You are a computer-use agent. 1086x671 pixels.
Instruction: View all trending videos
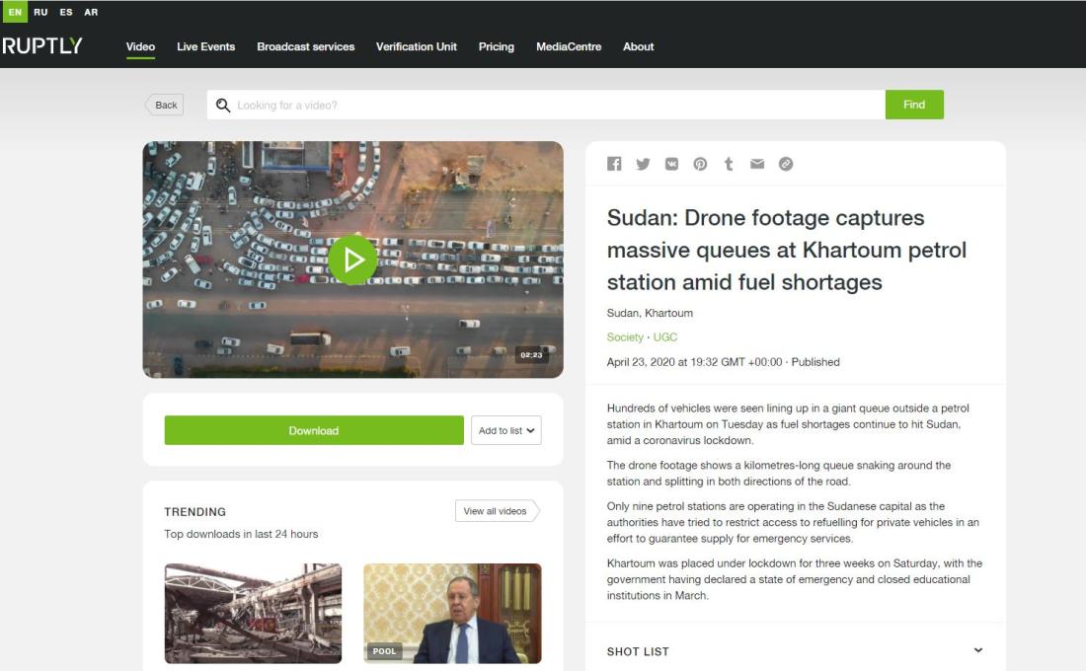[x=497, y=511]
